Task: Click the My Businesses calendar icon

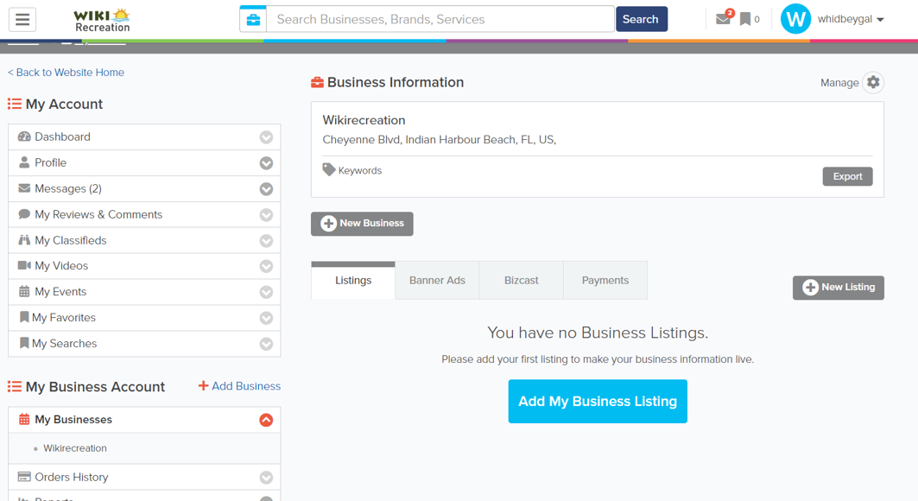Action: 24,420
